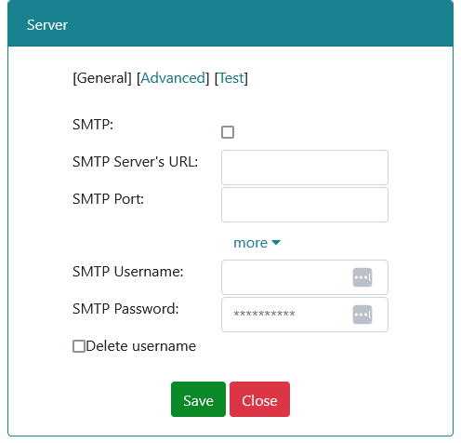Save the server settings
The width and height of the screenshot is (461, 443).
point(198,399)
